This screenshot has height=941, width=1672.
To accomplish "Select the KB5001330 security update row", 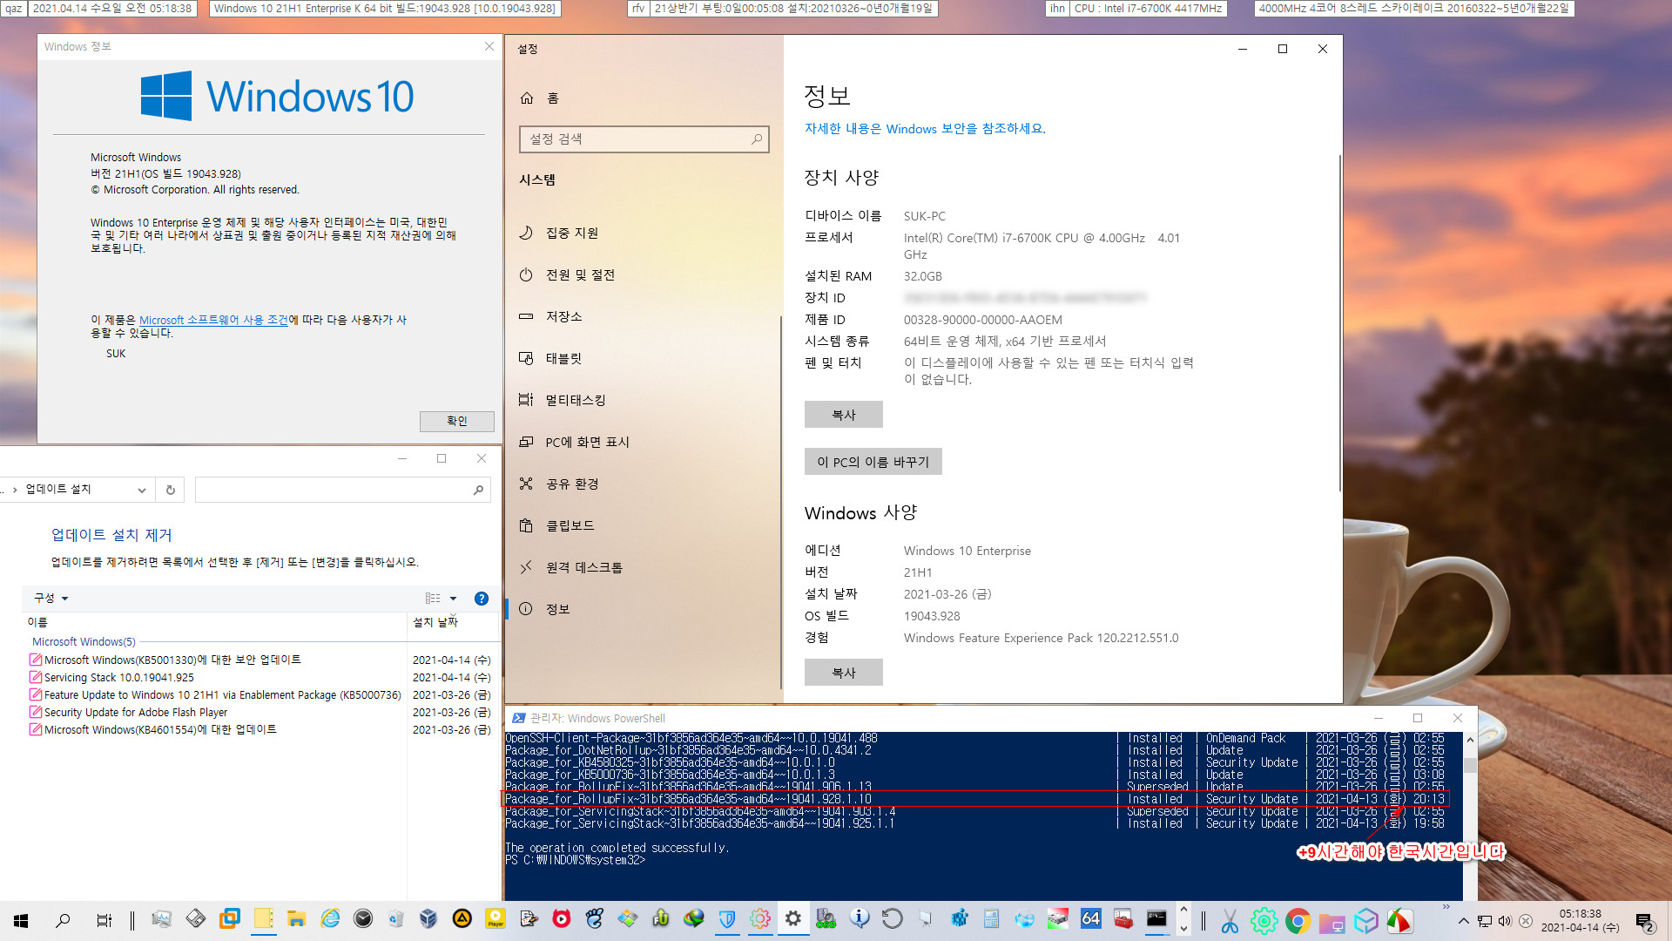I will tap(260, 660).
